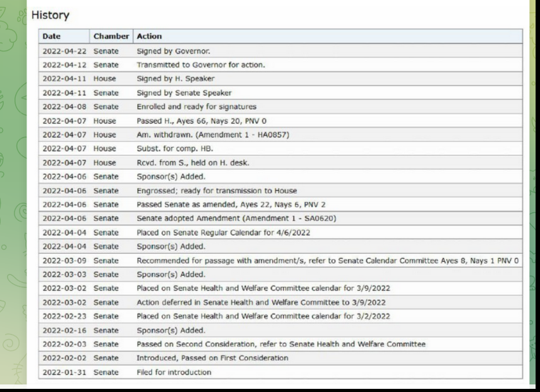Select the date 2022-02-16
Viewport: 540px width, 392px height.
coord(64,330)
